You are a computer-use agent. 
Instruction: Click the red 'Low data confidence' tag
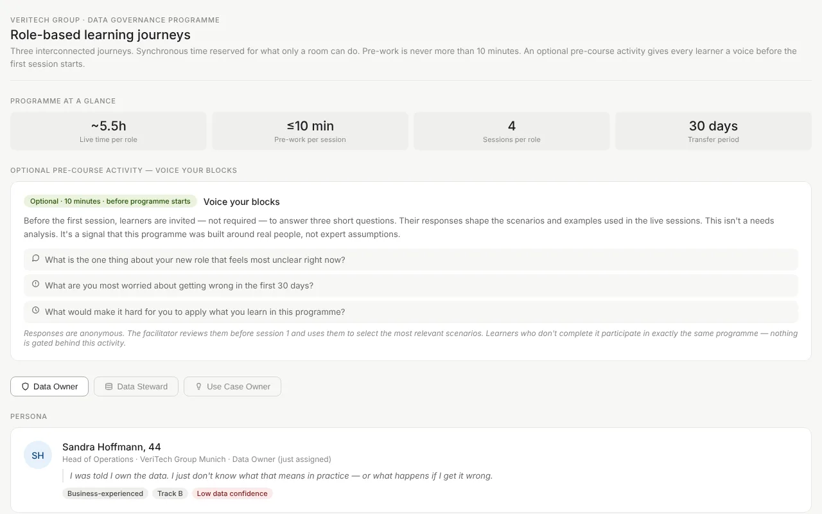(232, 493)
